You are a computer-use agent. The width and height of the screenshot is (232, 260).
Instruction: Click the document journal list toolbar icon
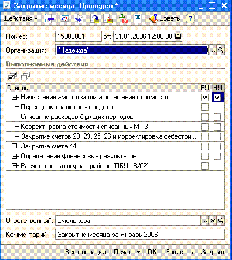(137, 18)
